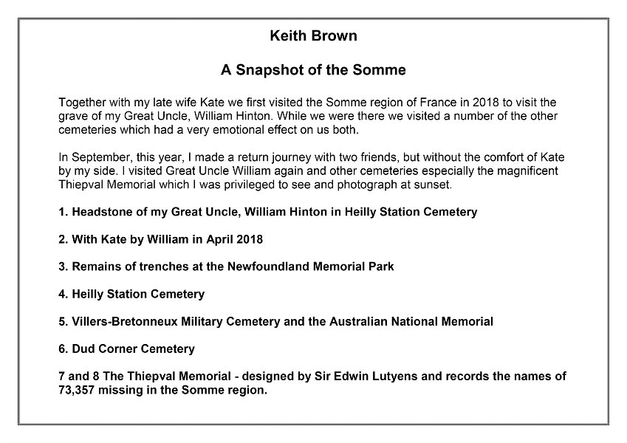Select caption 3 Newfoundland Memorial Park trenches
This screenshot has width=627, height=443.
click(226, 267)
